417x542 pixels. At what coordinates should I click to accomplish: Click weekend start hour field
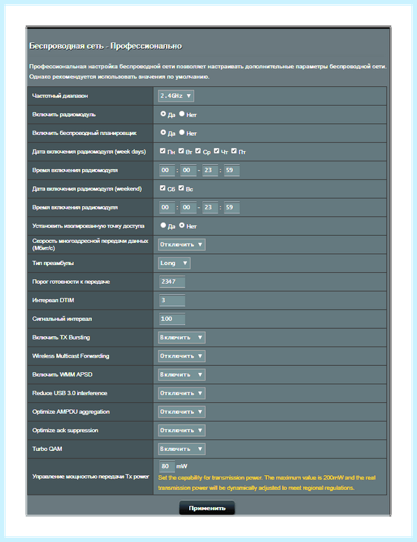167,207
